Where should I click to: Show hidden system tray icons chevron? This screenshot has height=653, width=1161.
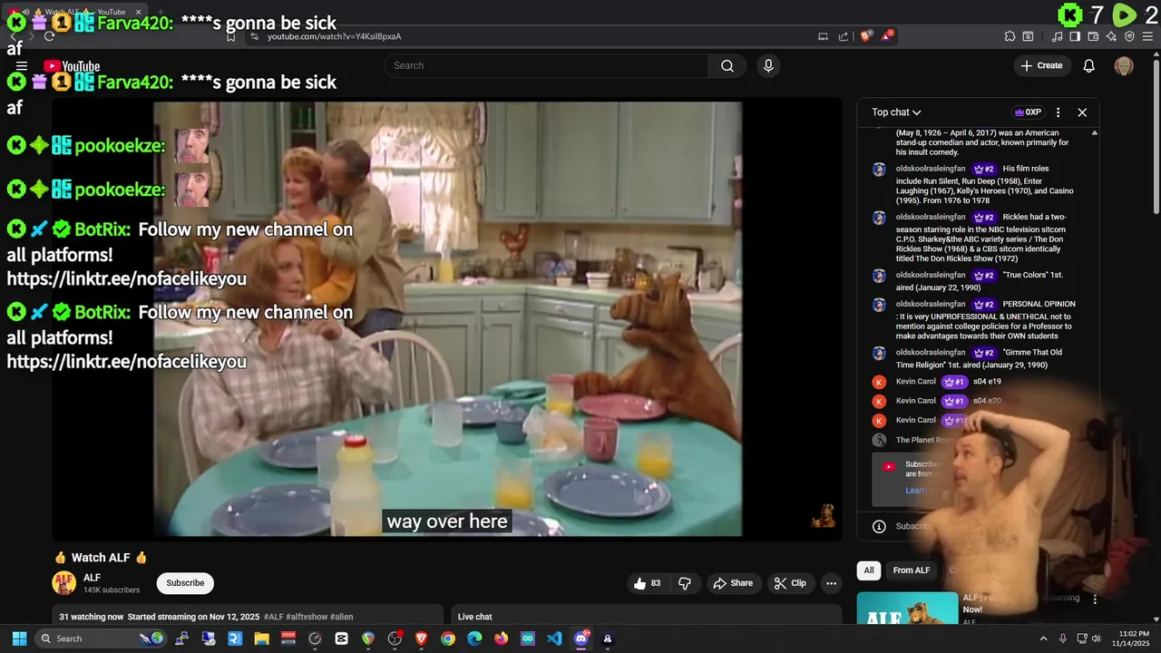pyautogui.click(x=1043, y=638)
